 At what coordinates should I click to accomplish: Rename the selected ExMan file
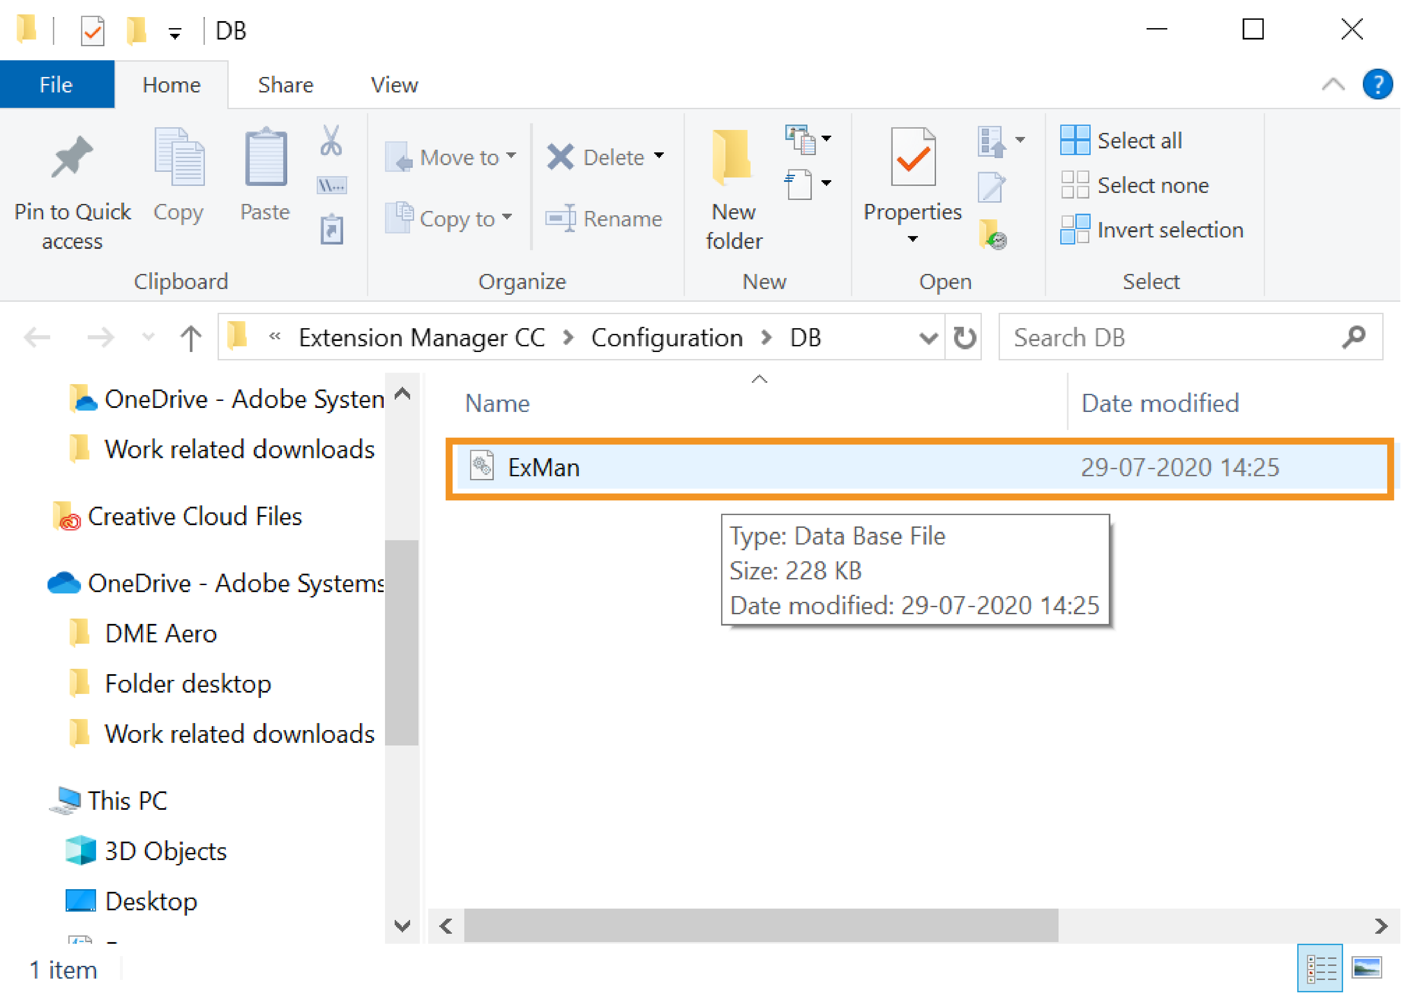[x=604, y=218]
